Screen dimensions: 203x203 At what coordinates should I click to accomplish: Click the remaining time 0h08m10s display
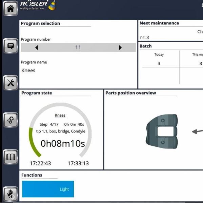point(63,143)
